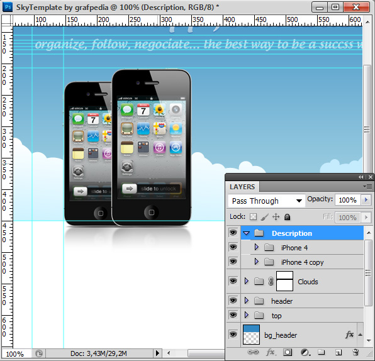Open the Pass Through blend mode dropdown

[x=267, y=201]
